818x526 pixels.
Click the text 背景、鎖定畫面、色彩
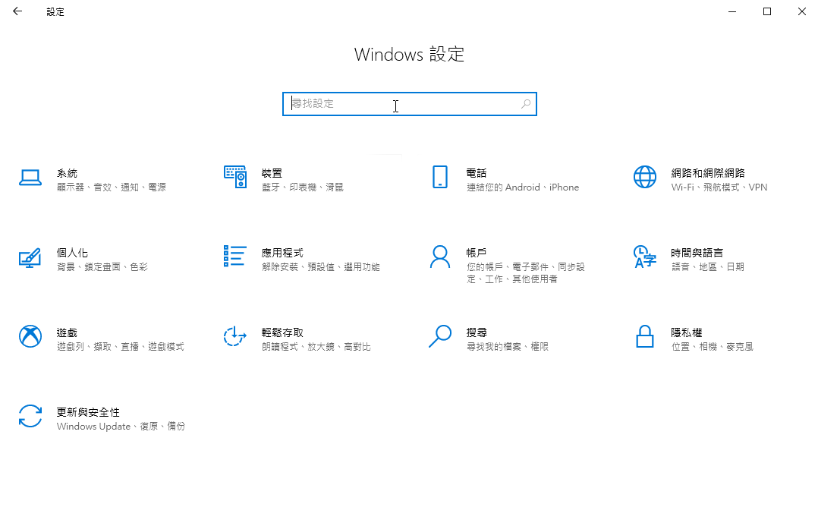(102, 267)
